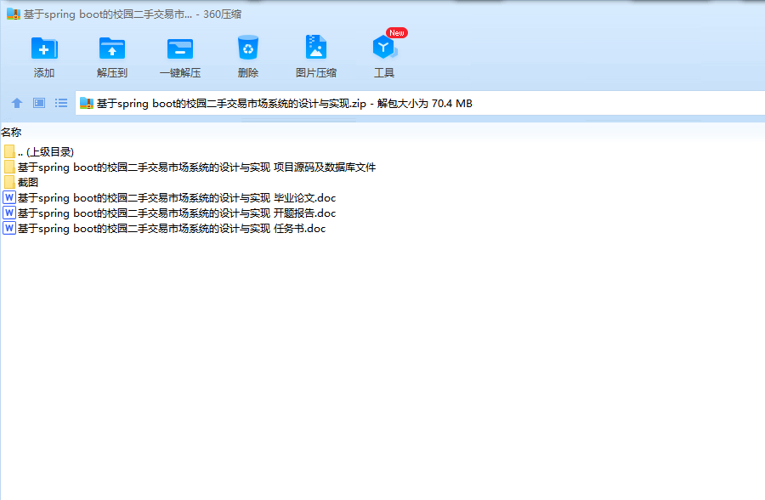Select the 开题报告.doc file name
Viewport: 765px width, 500px height.
click(x=177, y=213)
